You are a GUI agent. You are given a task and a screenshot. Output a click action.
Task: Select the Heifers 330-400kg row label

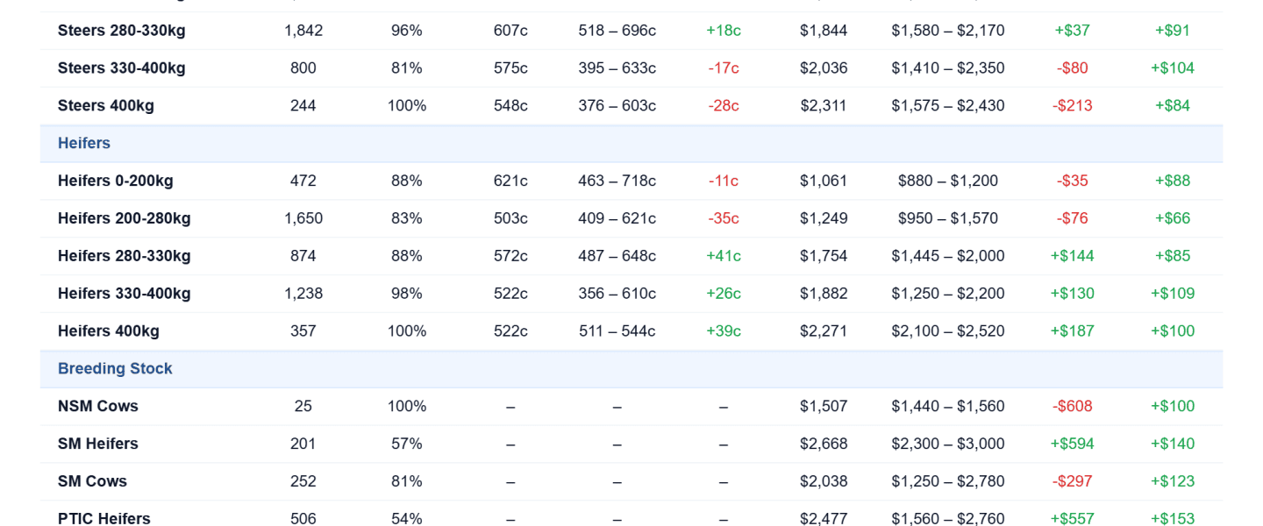click(125, 294)
